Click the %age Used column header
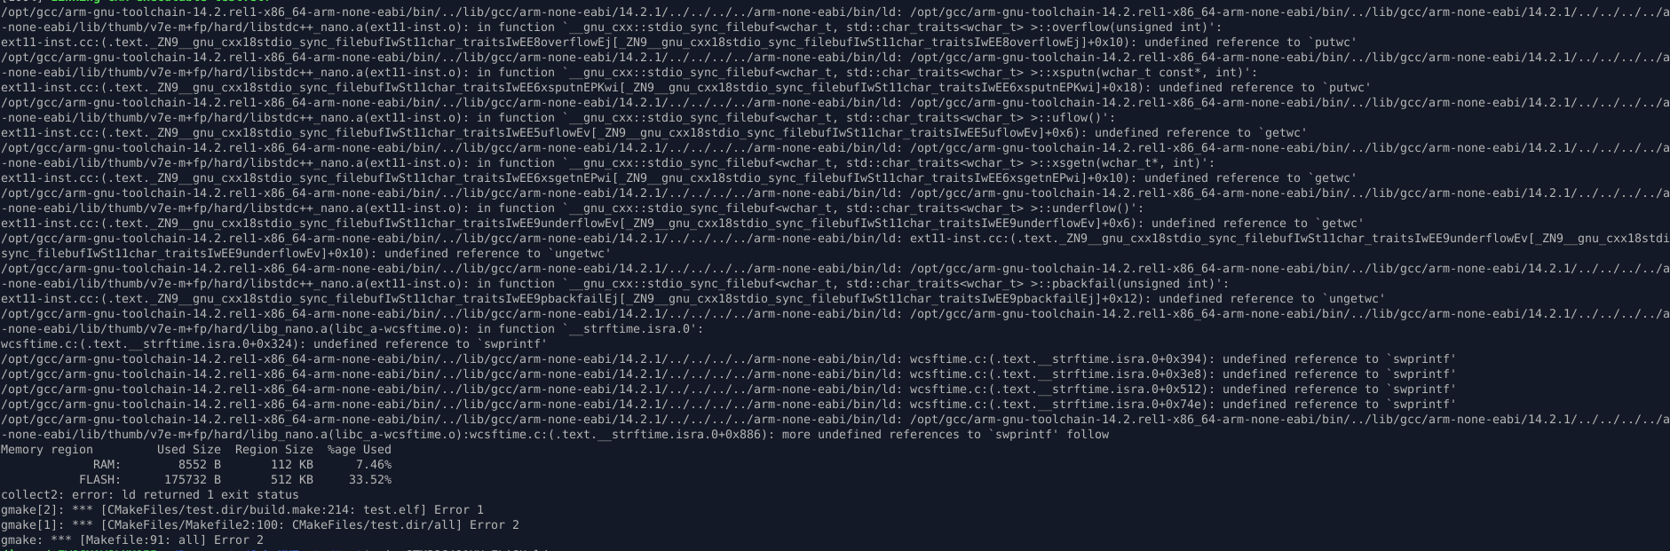The height and width of the screenshot is (551, 1670). 360,450
